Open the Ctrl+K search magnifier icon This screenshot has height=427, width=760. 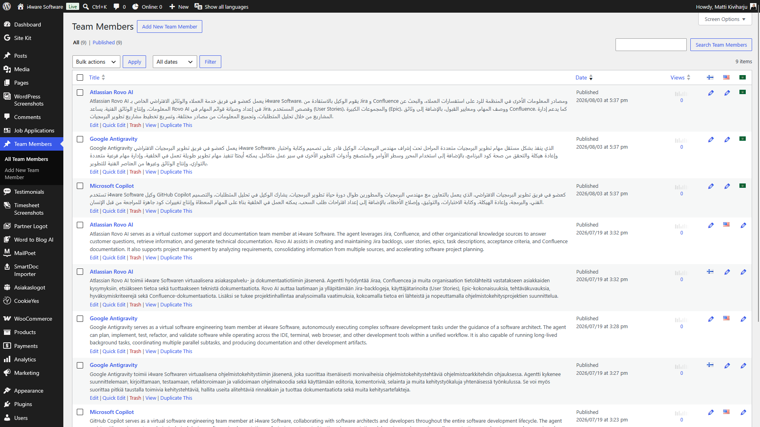pyautogui.click(x=86, y=7)
